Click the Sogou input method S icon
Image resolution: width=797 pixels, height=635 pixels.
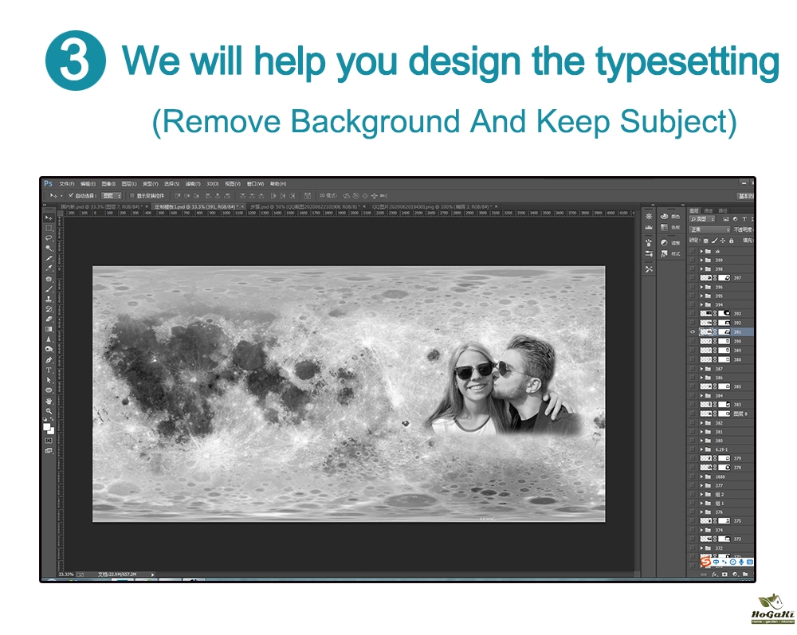705,562
